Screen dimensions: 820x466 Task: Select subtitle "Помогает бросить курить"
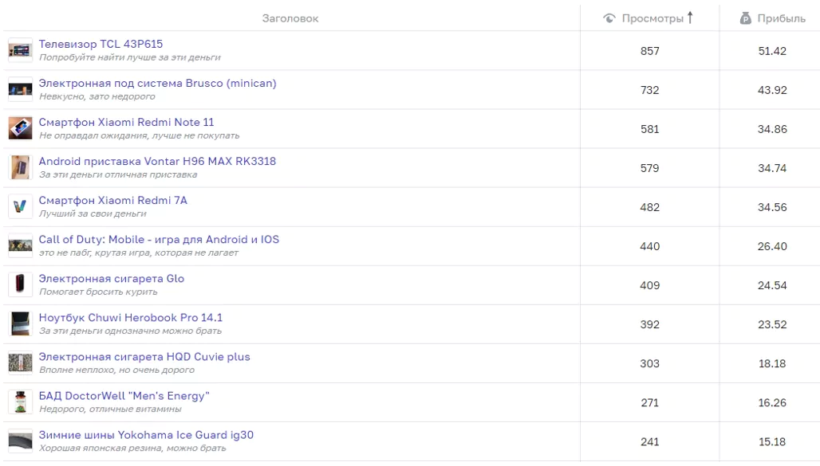98,292
